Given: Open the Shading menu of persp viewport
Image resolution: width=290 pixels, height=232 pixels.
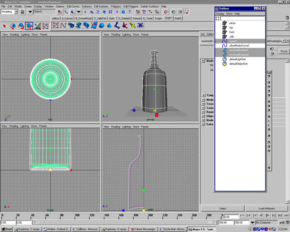Looking at the screenshot, I should coord(115,35).
